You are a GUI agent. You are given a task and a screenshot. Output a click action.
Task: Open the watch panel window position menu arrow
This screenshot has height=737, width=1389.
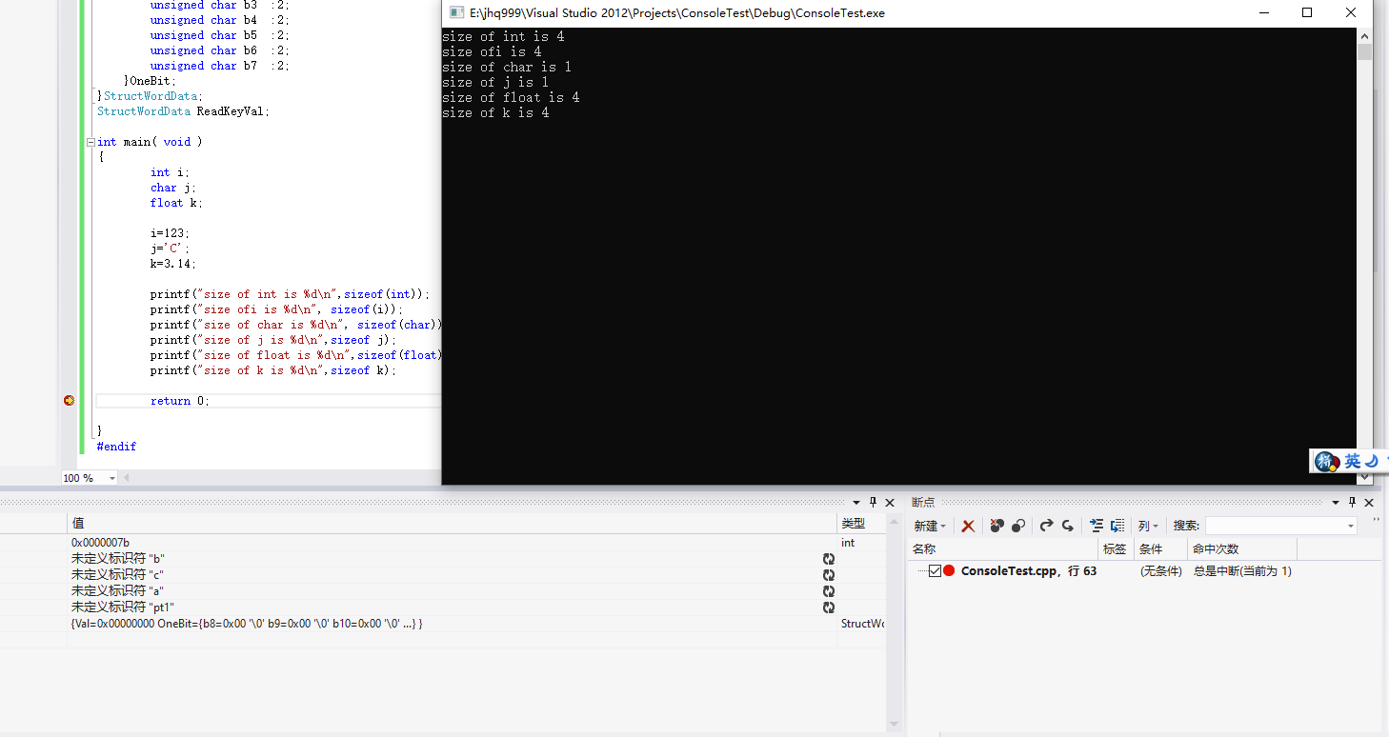tap(856, 503)
